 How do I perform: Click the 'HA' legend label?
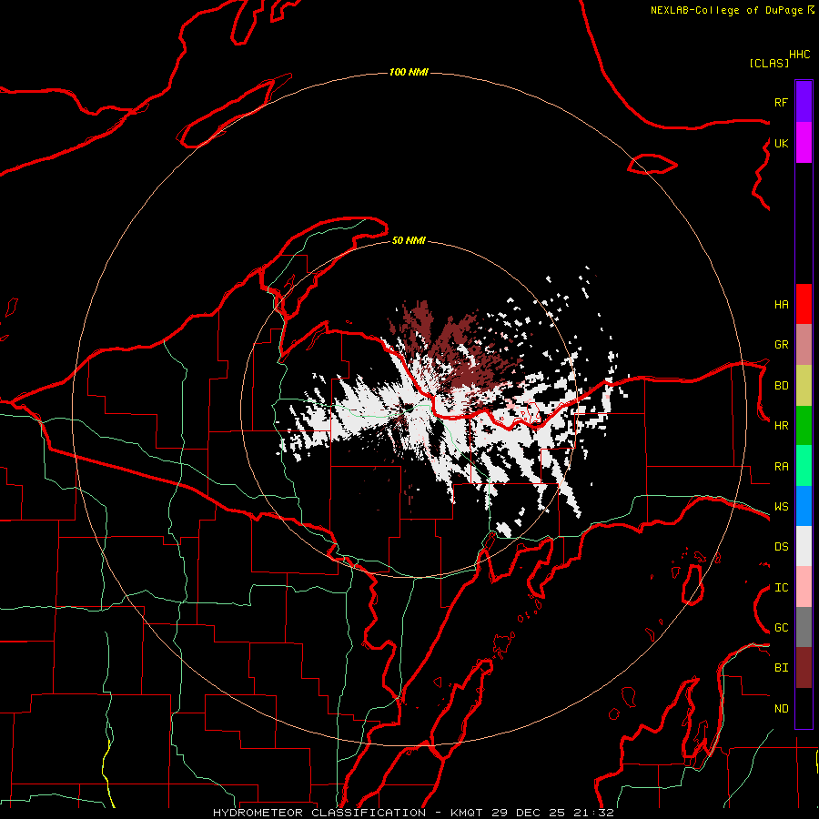(x=781, y=305)
